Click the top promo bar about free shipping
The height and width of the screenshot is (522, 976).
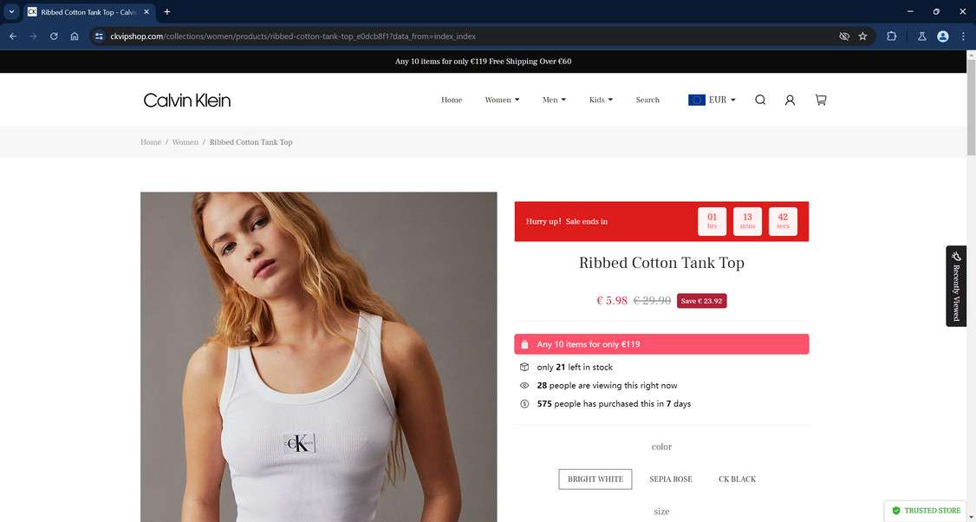pyautogui.click(x=483, y=61)
